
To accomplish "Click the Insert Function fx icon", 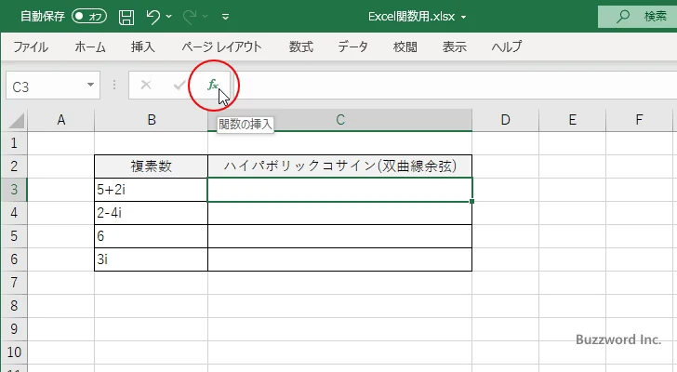I will (212, 85).
